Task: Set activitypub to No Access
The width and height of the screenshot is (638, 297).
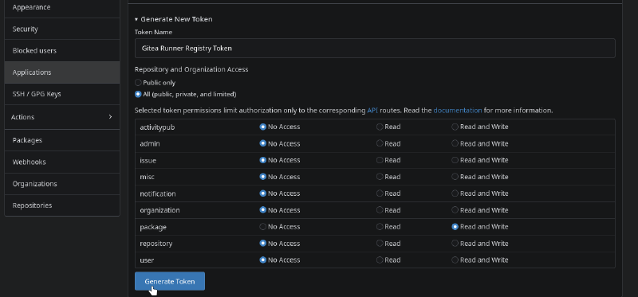Action: pos(263,127)
